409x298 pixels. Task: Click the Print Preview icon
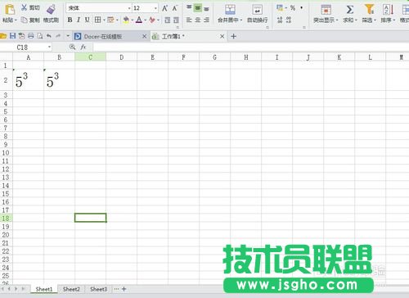pyautogui.click(x=40, y=36)
